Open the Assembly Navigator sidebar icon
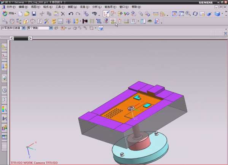The height and width of the screenshot is (165, 228). click(x=5, y=48)
